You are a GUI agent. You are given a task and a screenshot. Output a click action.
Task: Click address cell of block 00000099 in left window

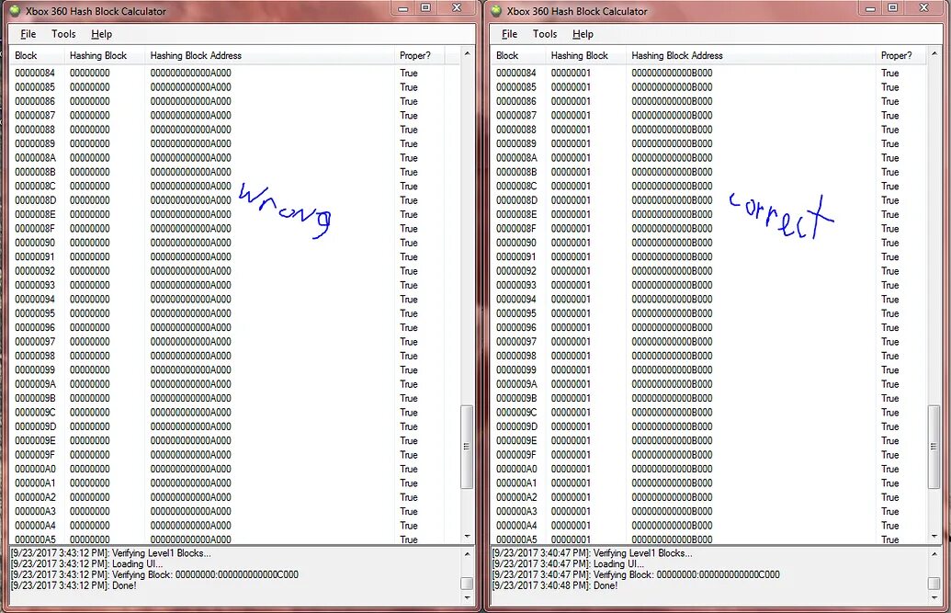tap(190, 369)
